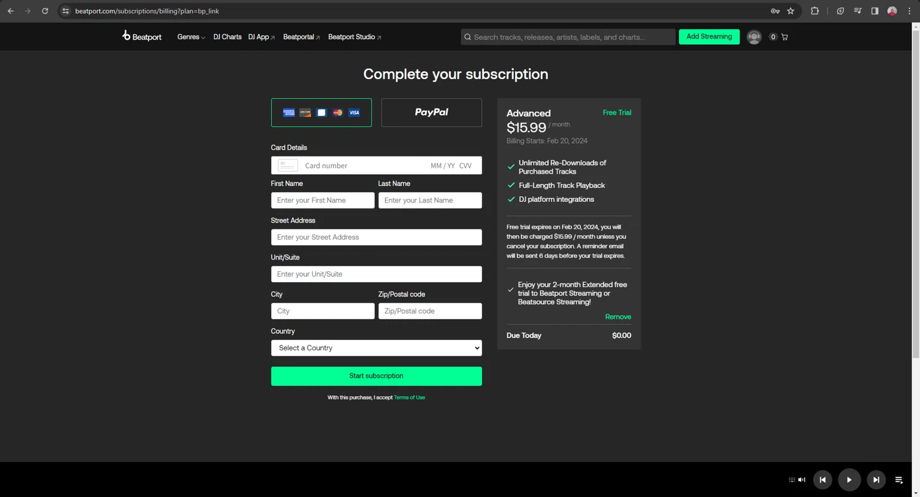Click the card expiry MM / YY field
This screenshot has width=920, height=497.
[443, 166]
